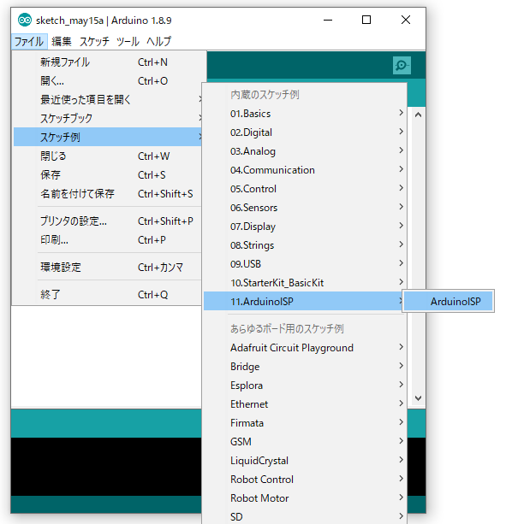Open the ヘルプ menu
512x524 pixels.
click(158, 41)
